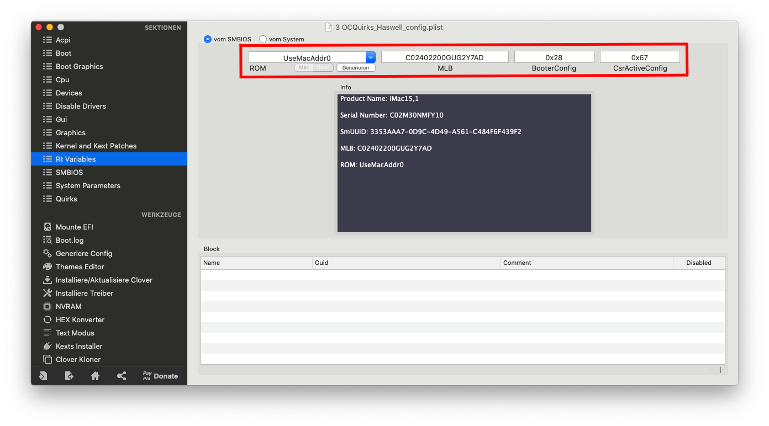Click the home icon in the sidebar footer
The width and height of the screenshot is (769, 426).
pyautogui.click(x=95, y=376)
